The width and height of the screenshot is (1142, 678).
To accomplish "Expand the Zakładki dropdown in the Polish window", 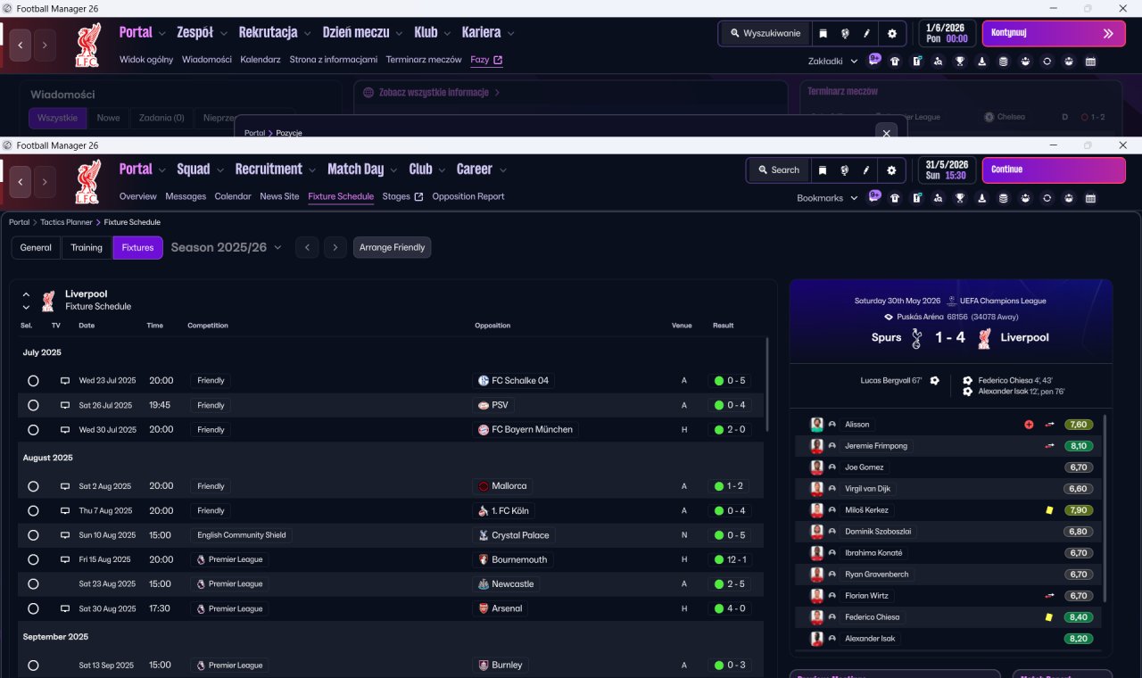I will [832, 62].
